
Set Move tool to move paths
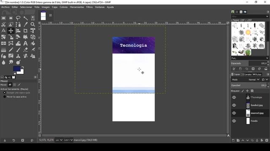click(x=19, y=85)
